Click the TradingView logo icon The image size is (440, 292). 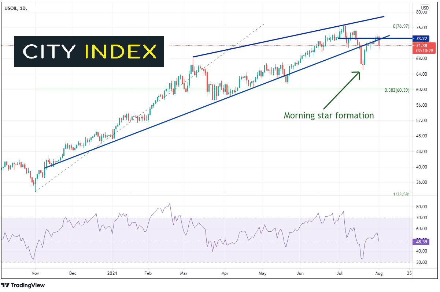coord(6,285)
